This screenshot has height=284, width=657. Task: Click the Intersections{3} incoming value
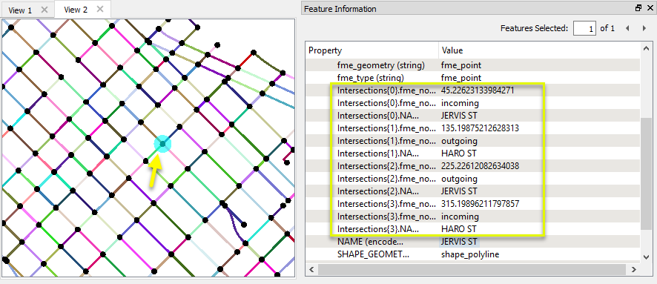pos(460,217)
